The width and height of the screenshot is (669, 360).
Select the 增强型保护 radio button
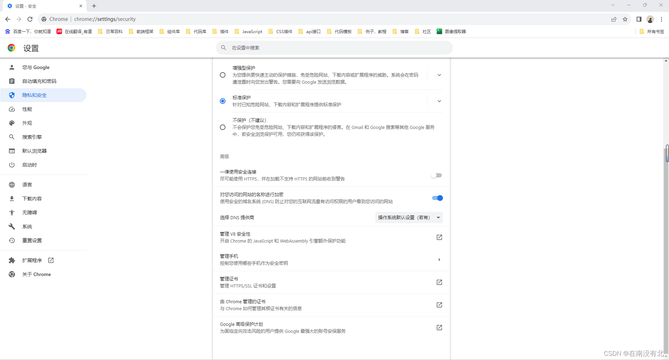point(223,75)
